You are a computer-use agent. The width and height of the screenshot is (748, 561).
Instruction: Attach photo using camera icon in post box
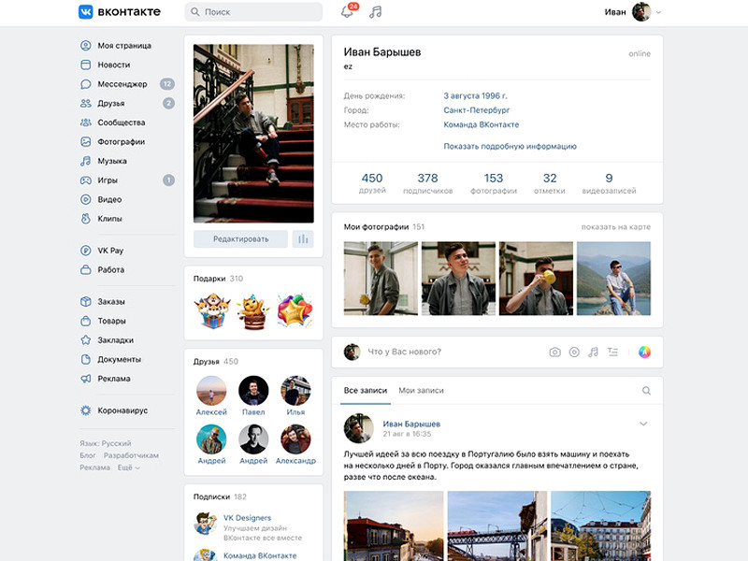pos(554,352)
